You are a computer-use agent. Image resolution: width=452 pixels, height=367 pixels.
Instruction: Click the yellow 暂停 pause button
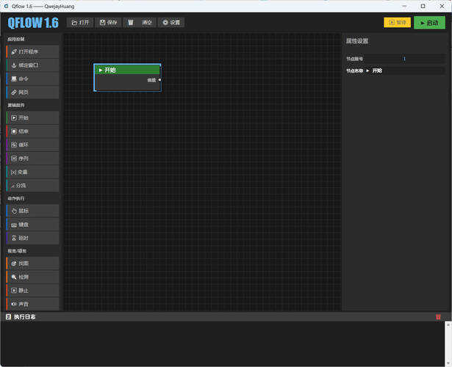coord(397,23)
